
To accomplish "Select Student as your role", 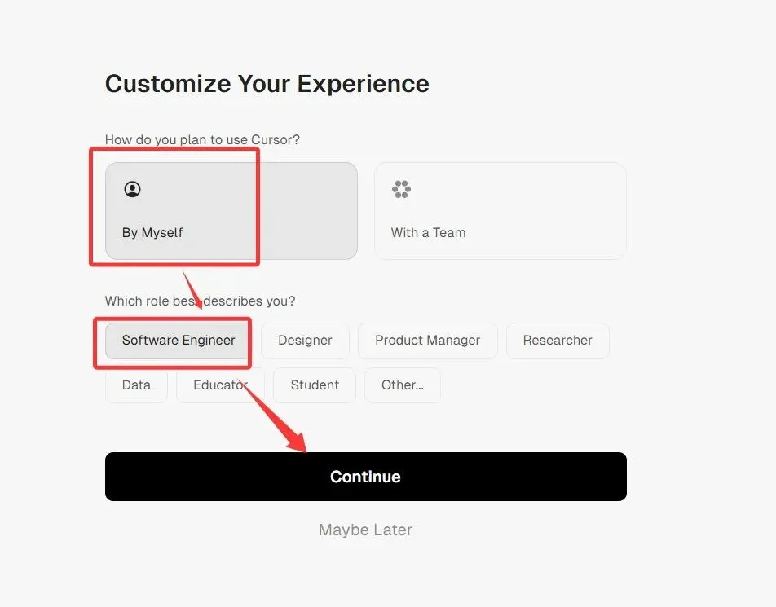I will [x=315, y=385].
